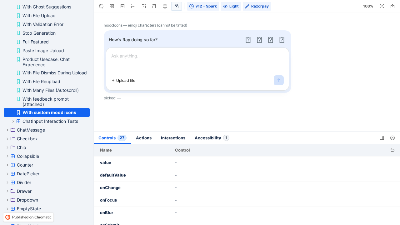Switch to the Interactions tab
This screenshot has height=225, width=400.
point(173,138)
